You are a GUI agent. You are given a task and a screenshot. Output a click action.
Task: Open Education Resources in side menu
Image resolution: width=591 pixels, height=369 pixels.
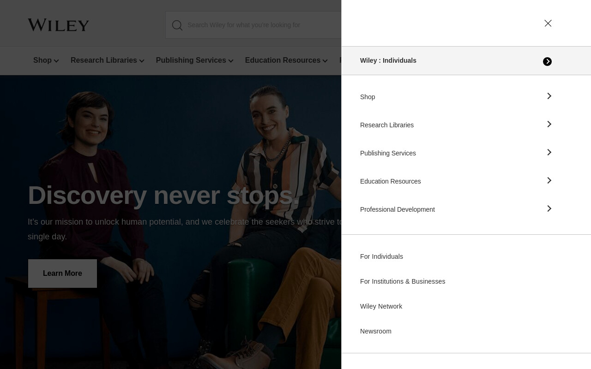coord(391,181)
